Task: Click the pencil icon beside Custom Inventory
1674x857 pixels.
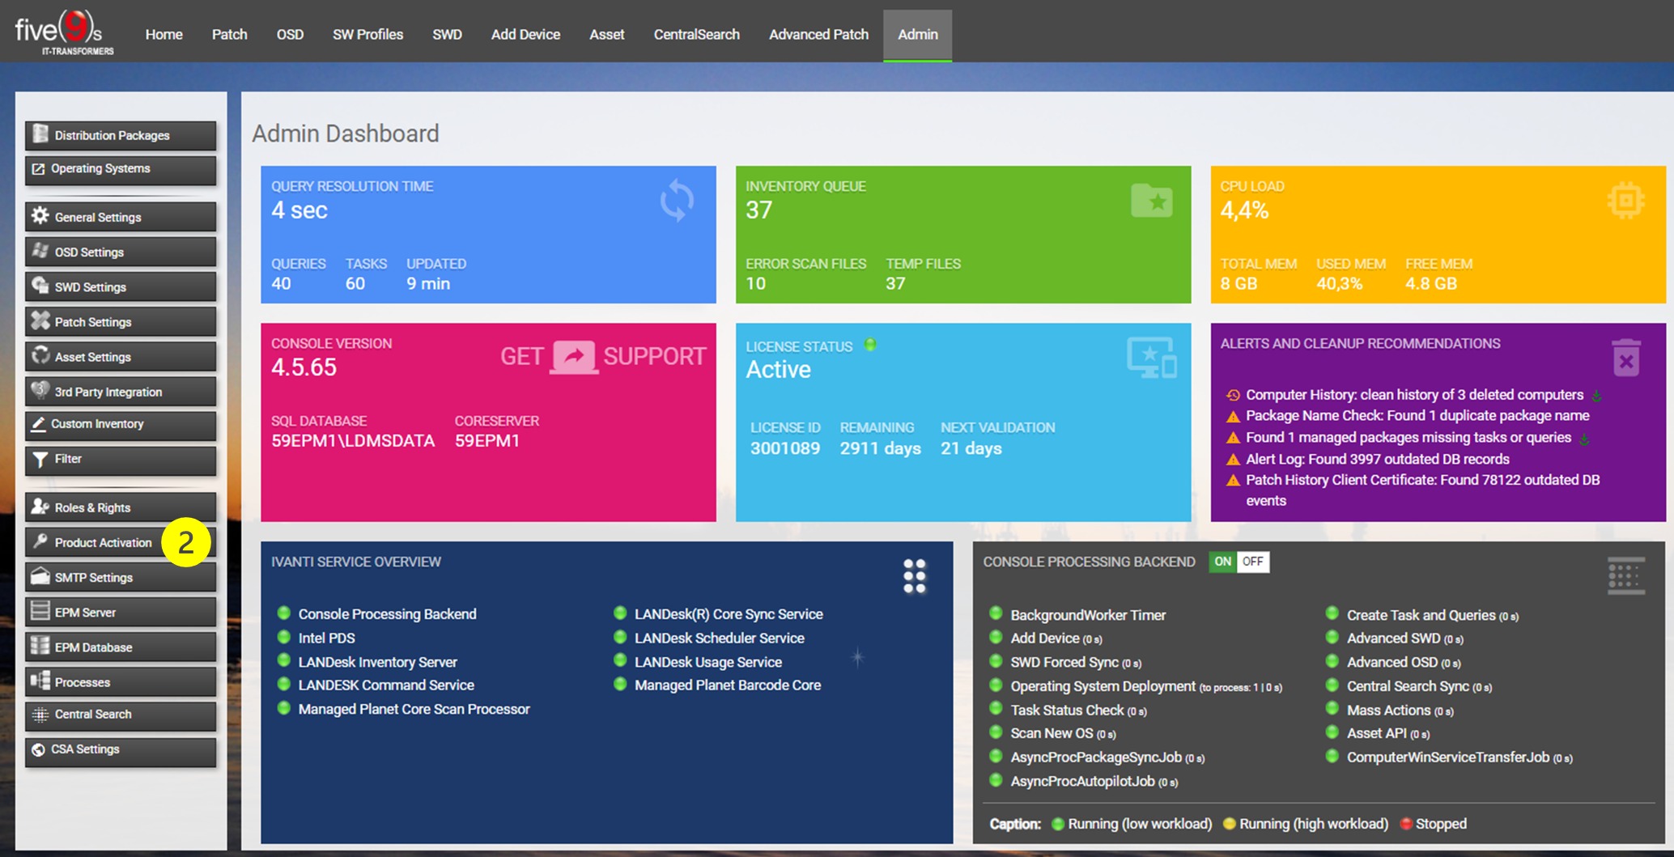Action: 38,423
